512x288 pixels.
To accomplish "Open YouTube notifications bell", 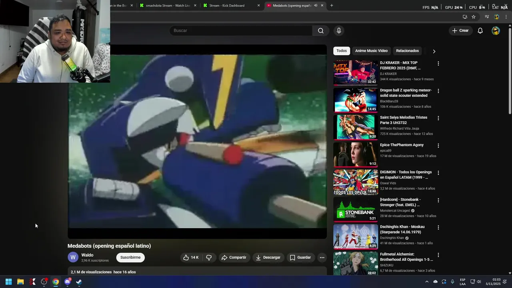I will coord(480,31).
